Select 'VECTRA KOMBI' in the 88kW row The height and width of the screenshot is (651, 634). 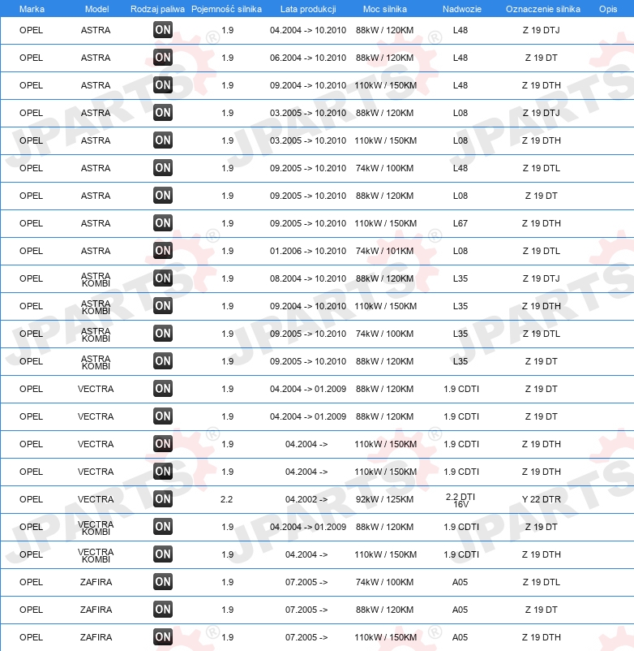pyautogui.click(x=96, y=528)
